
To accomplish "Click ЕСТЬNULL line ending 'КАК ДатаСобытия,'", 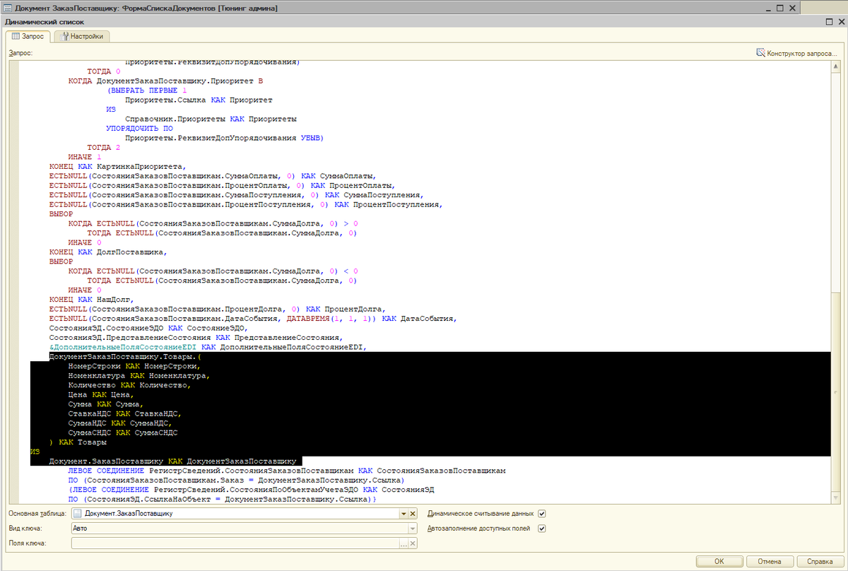I will pos(252,319).
